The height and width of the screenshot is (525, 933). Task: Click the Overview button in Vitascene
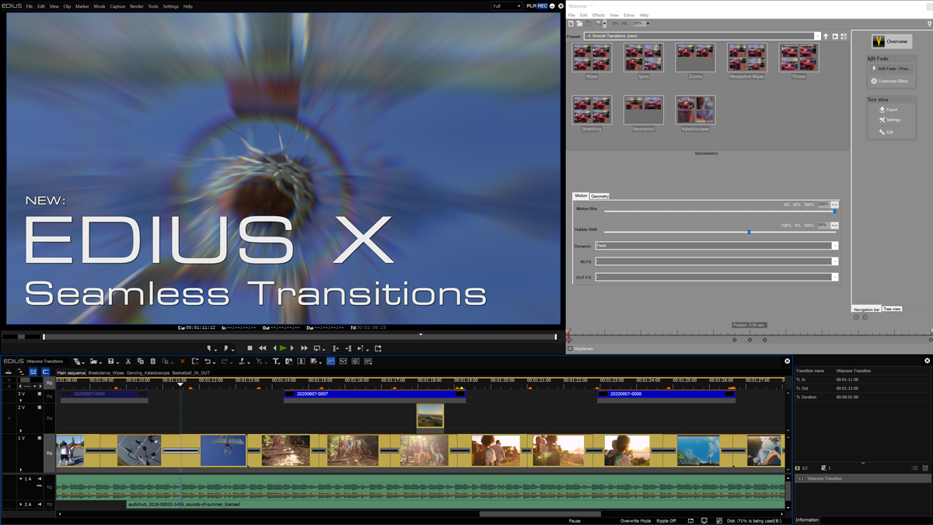coord(890,41)
